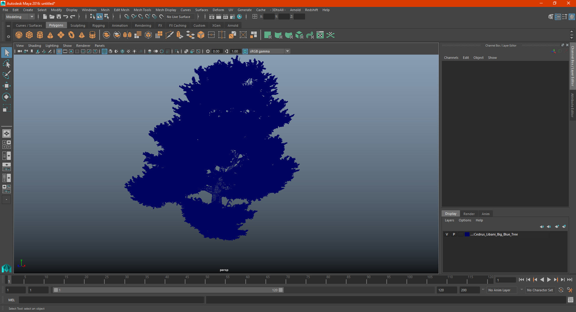Open the shelf settings gear menu

click(x=8, y=37)
